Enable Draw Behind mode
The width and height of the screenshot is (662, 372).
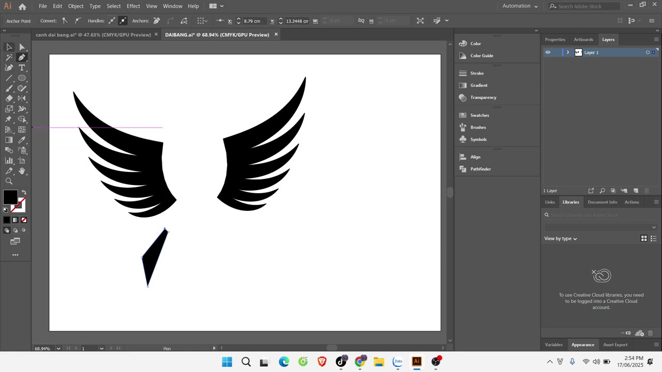(x=15, y=230)
